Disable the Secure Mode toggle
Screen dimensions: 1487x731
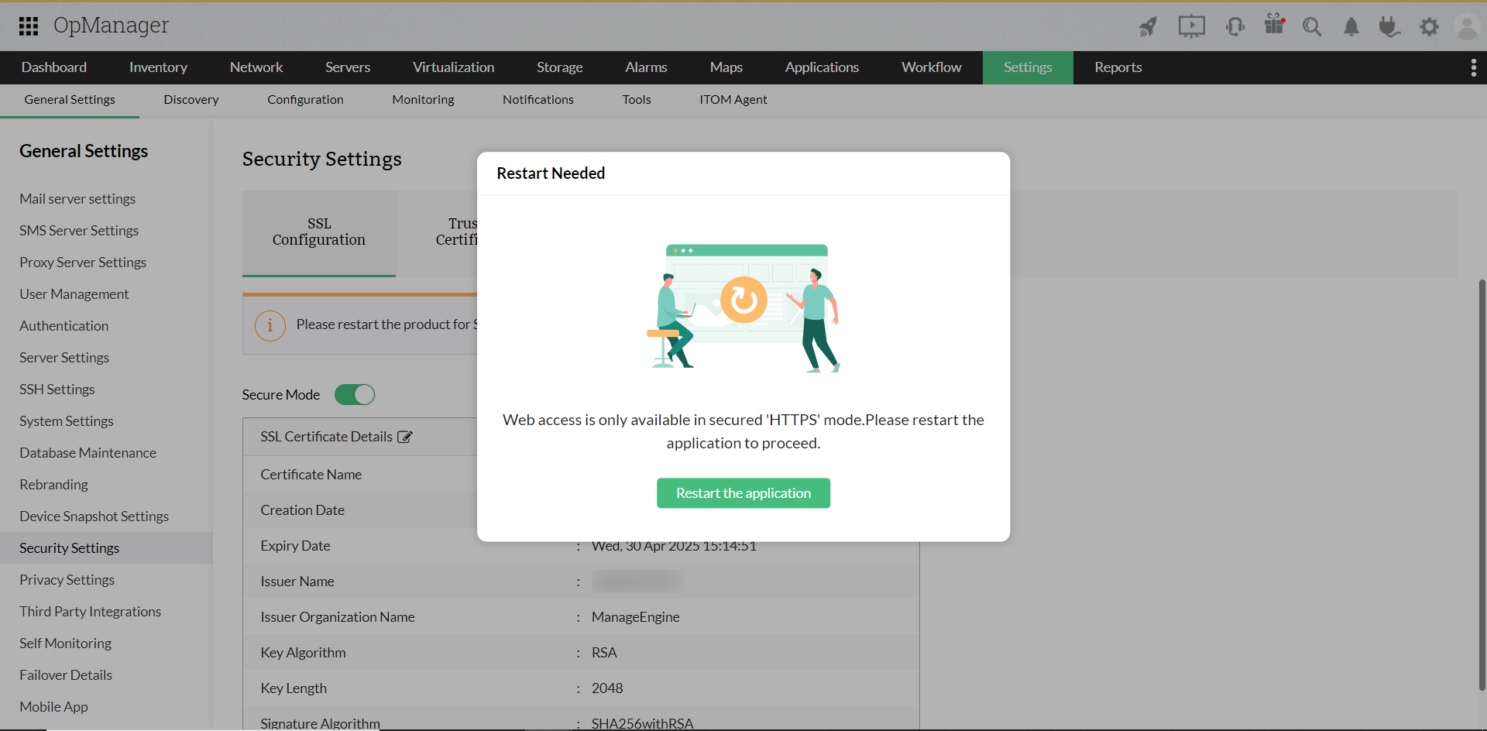point(354,394)
